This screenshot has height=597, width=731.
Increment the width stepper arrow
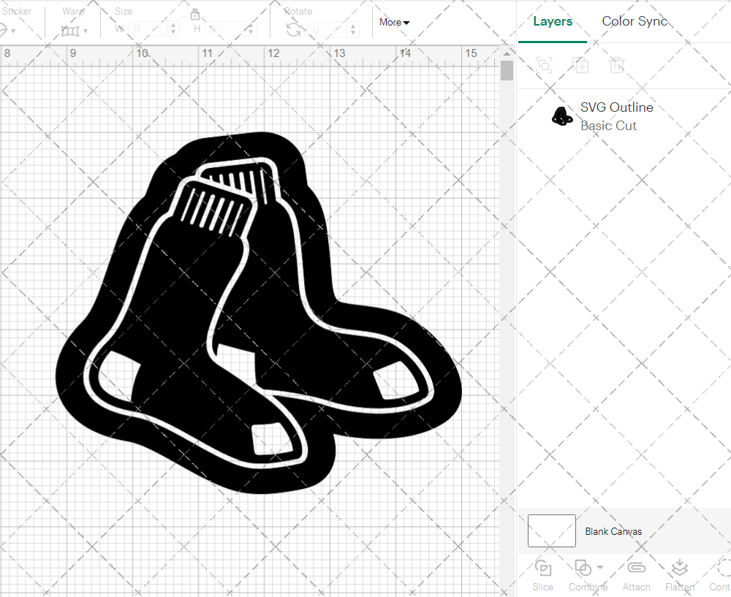[173, 25]
